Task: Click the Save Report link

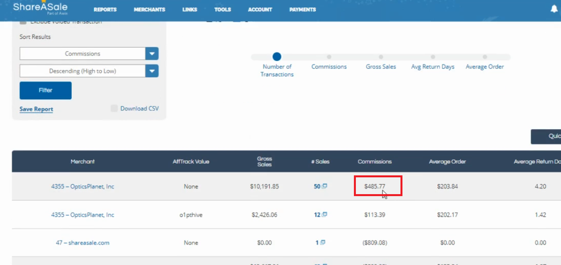Action: tap(36, 109)
